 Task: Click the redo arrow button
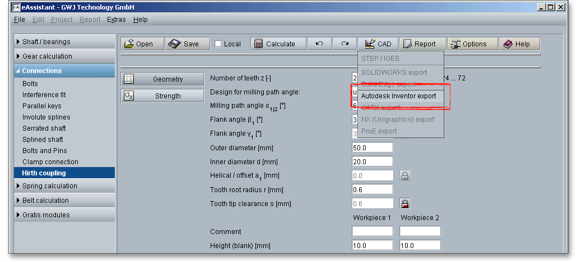(x=345, y=44)
